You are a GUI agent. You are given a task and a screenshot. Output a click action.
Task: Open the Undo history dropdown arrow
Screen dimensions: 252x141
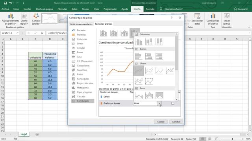pos(13,3)
